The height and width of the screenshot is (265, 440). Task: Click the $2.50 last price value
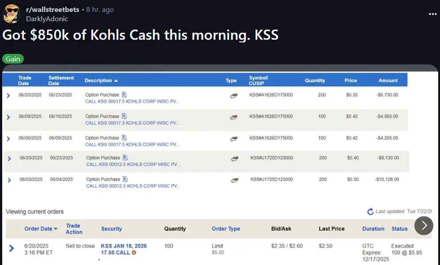tap(326, 246)
